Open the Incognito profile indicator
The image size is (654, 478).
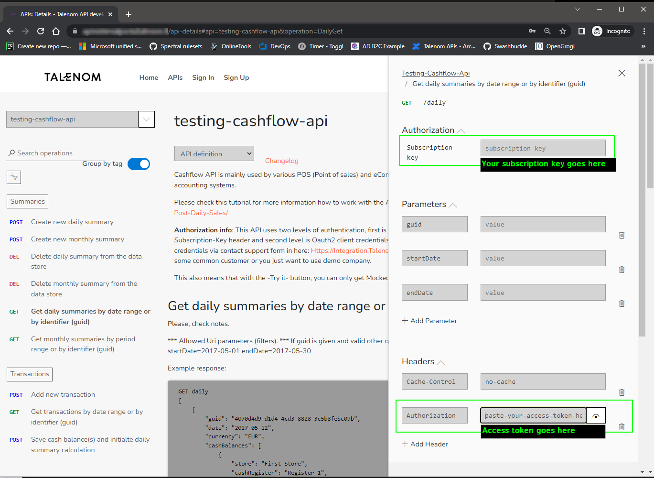(612, 31)
